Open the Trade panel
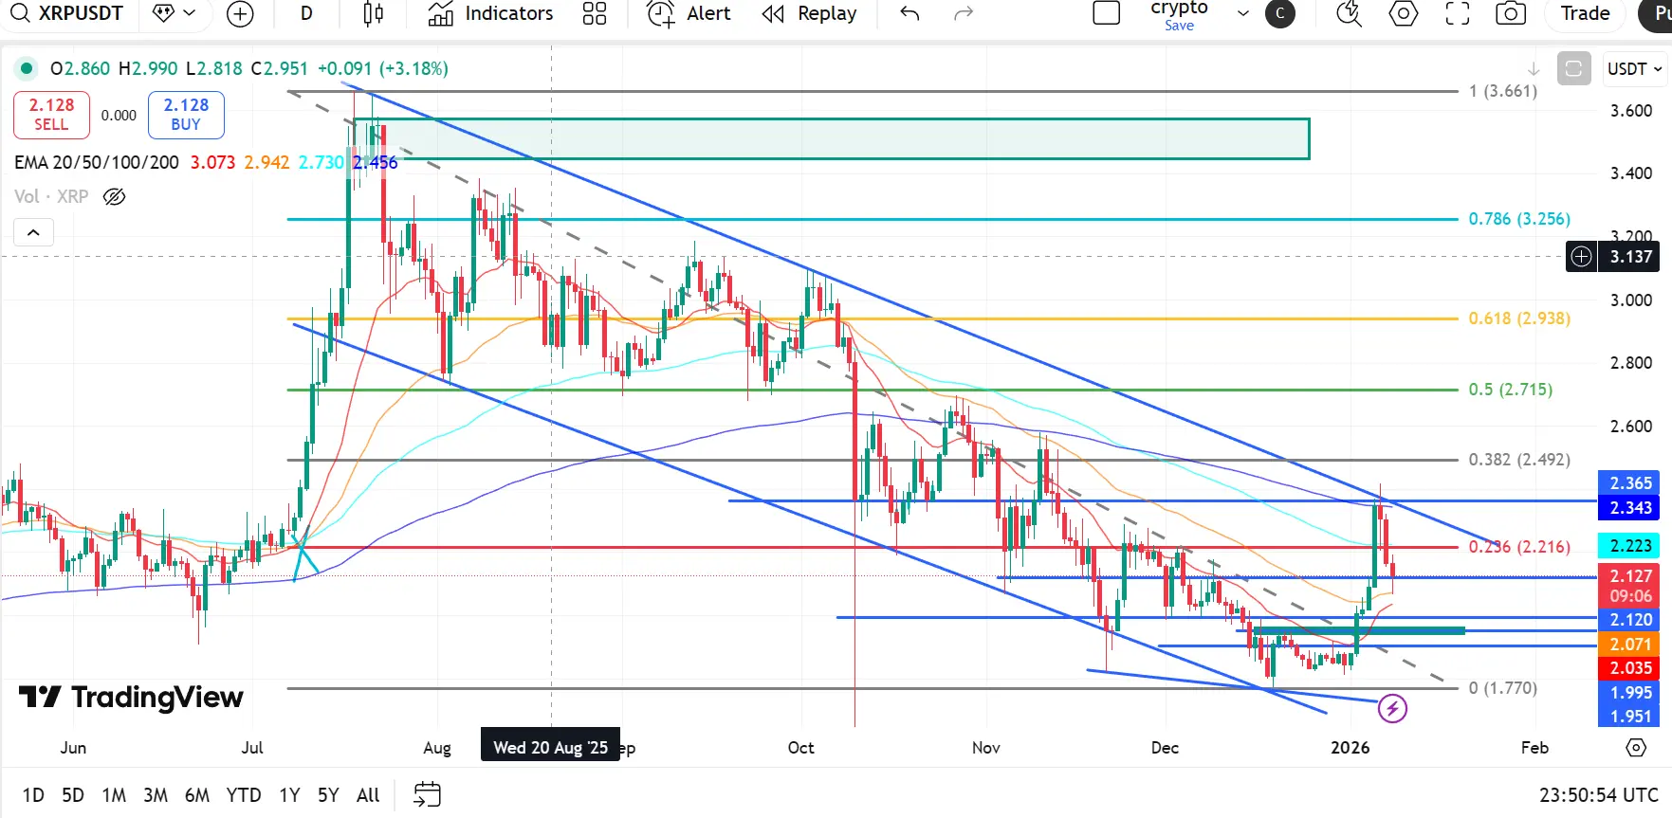 [1586, 13]
